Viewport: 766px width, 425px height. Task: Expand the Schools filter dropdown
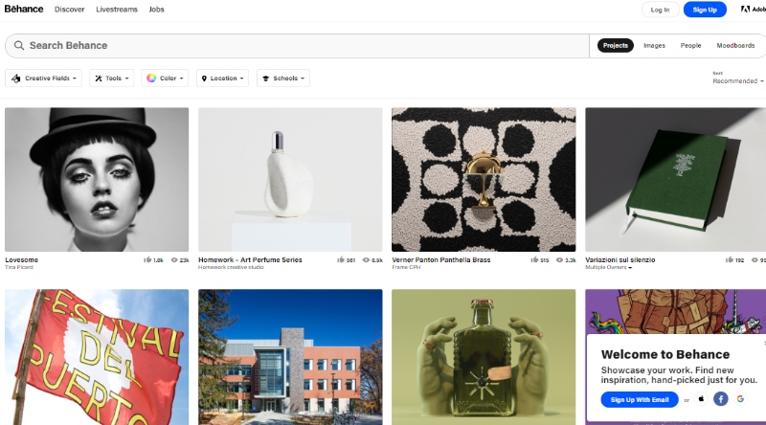pos(283,78)
